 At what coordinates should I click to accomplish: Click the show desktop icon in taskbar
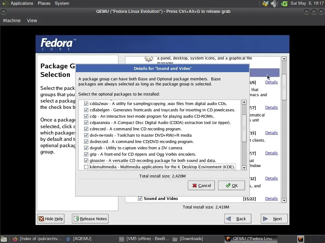pos(4,239)
